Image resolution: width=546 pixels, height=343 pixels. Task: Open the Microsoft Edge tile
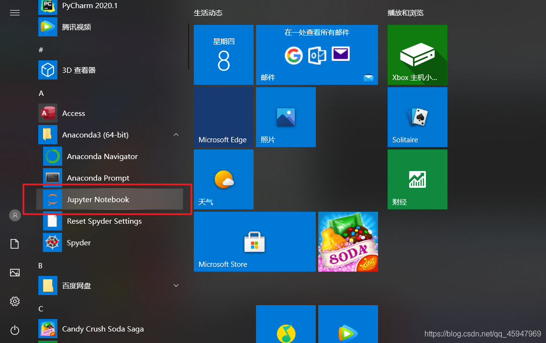tap(223, 117)
